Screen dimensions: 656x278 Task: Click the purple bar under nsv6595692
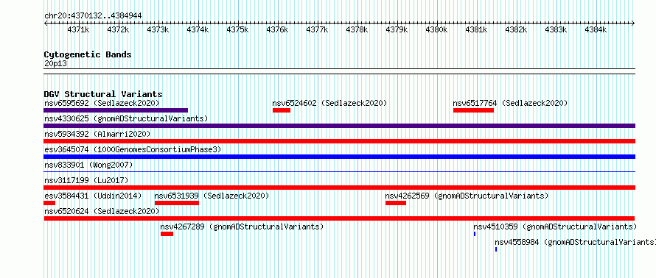click(116, 110)
